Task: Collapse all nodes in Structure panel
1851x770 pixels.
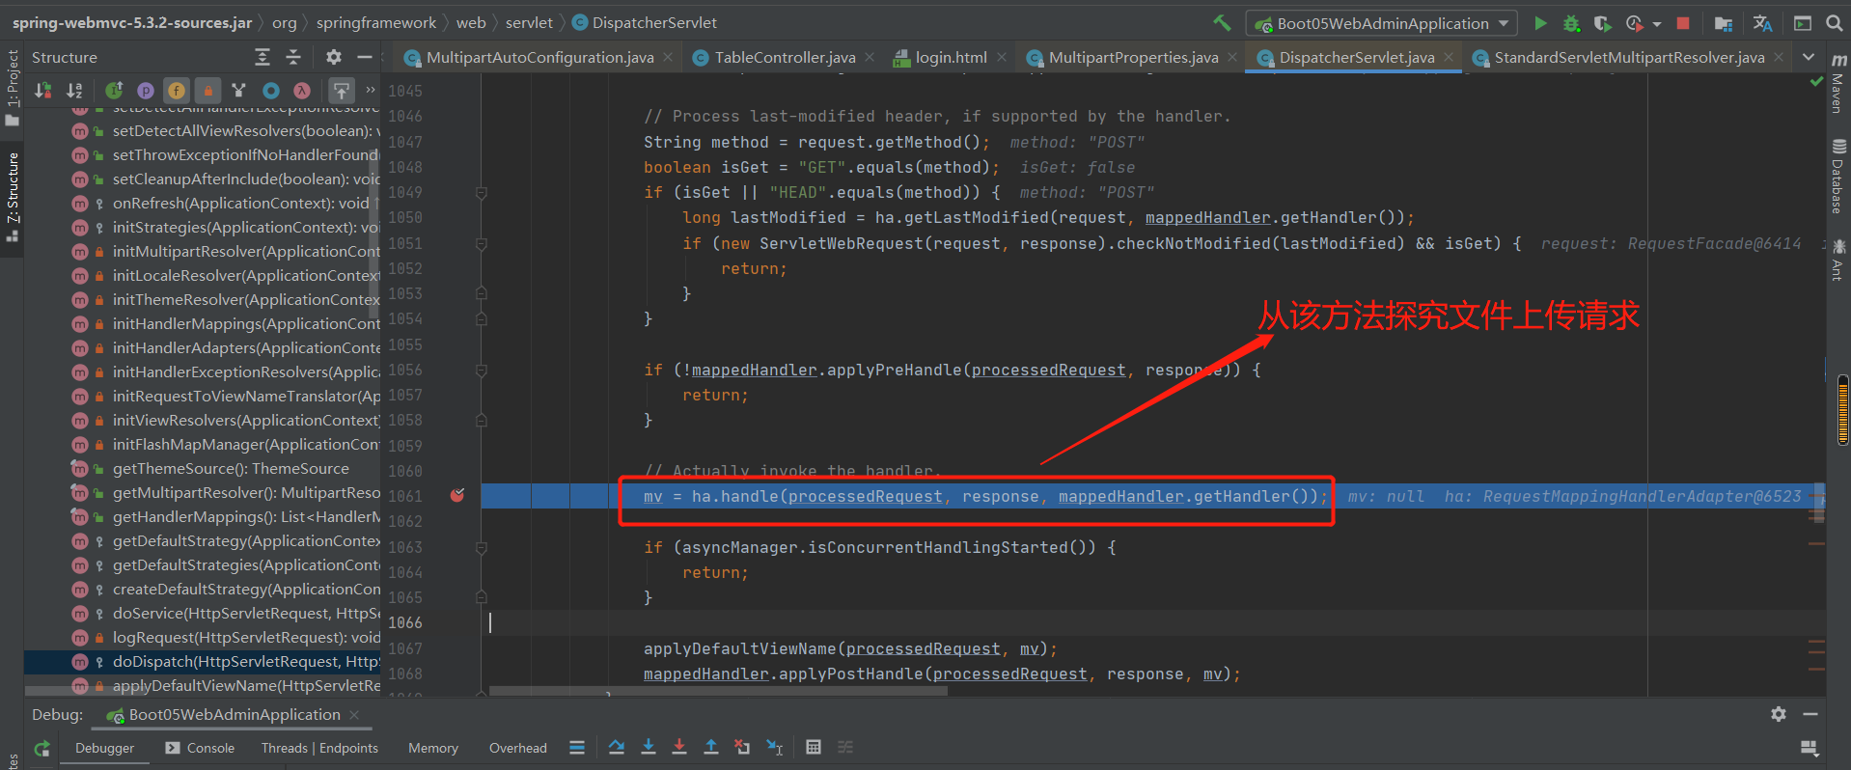Action: click(x=293, y=57)
